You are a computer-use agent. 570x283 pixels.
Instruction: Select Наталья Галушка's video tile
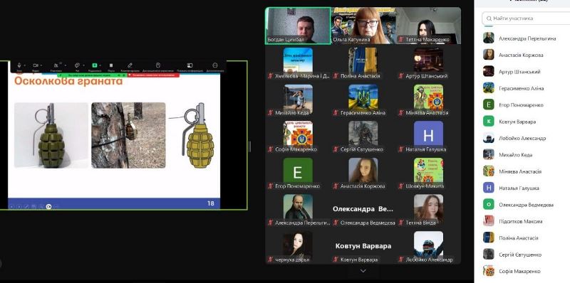(428, 137)
